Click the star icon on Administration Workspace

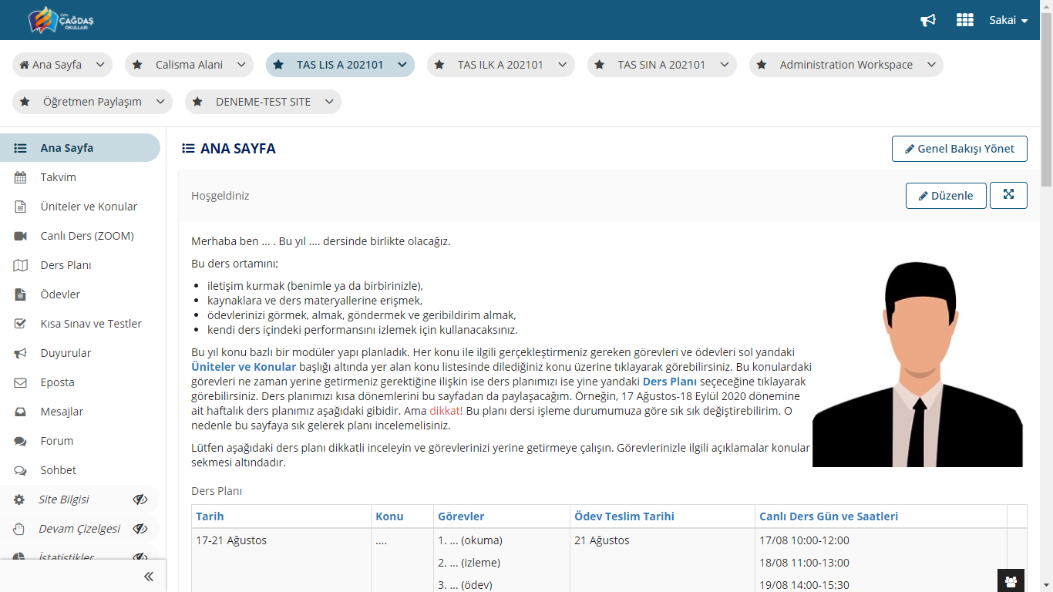coord(762,65)
